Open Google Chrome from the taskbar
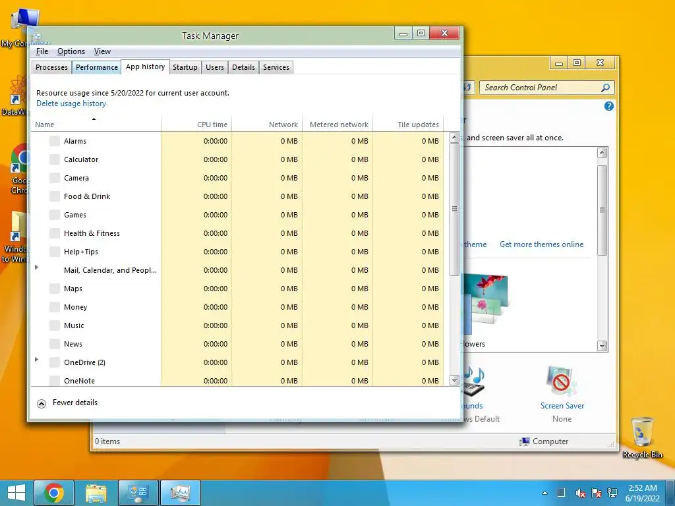675x506 pixels. [x=54, y=493]
